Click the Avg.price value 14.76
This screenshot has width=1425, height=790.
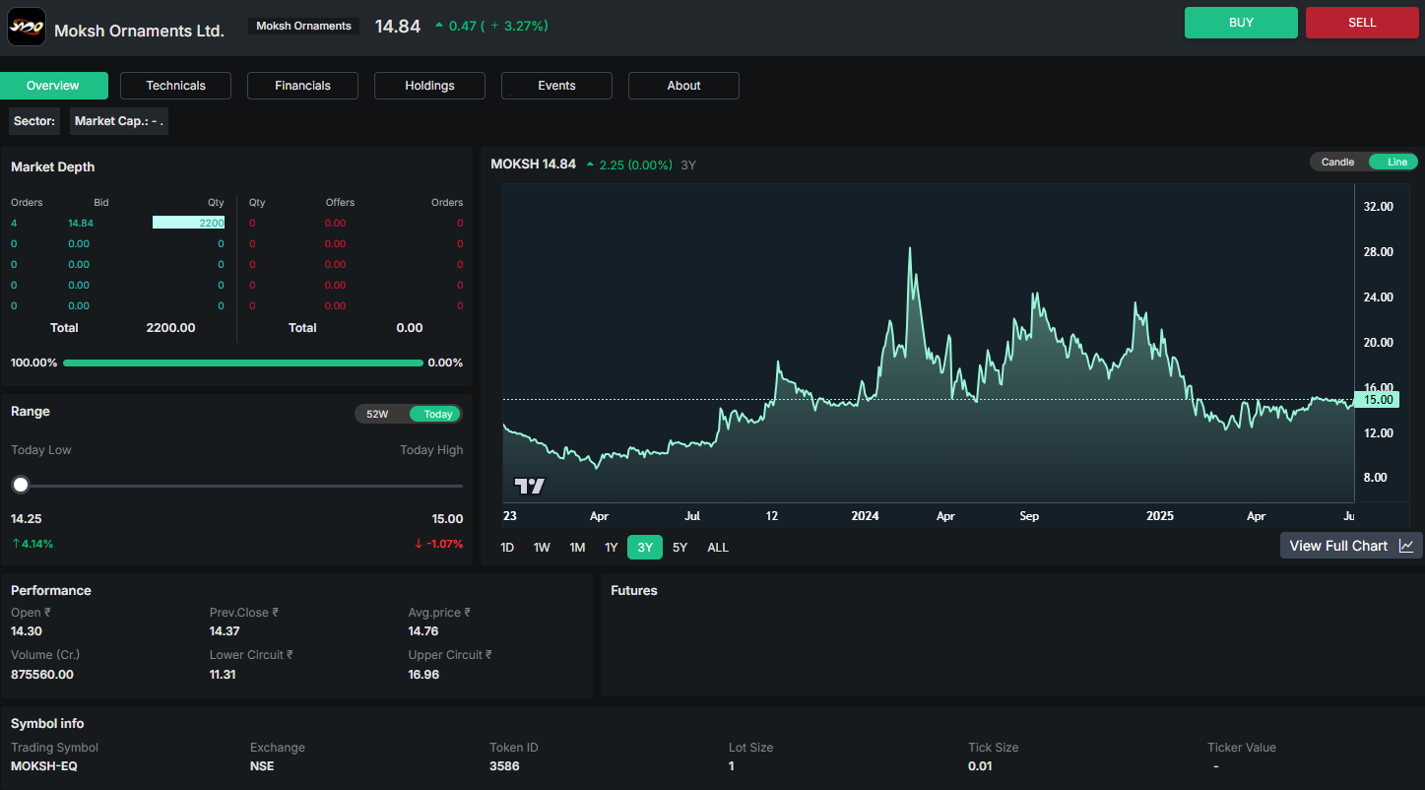click(423, 631)
